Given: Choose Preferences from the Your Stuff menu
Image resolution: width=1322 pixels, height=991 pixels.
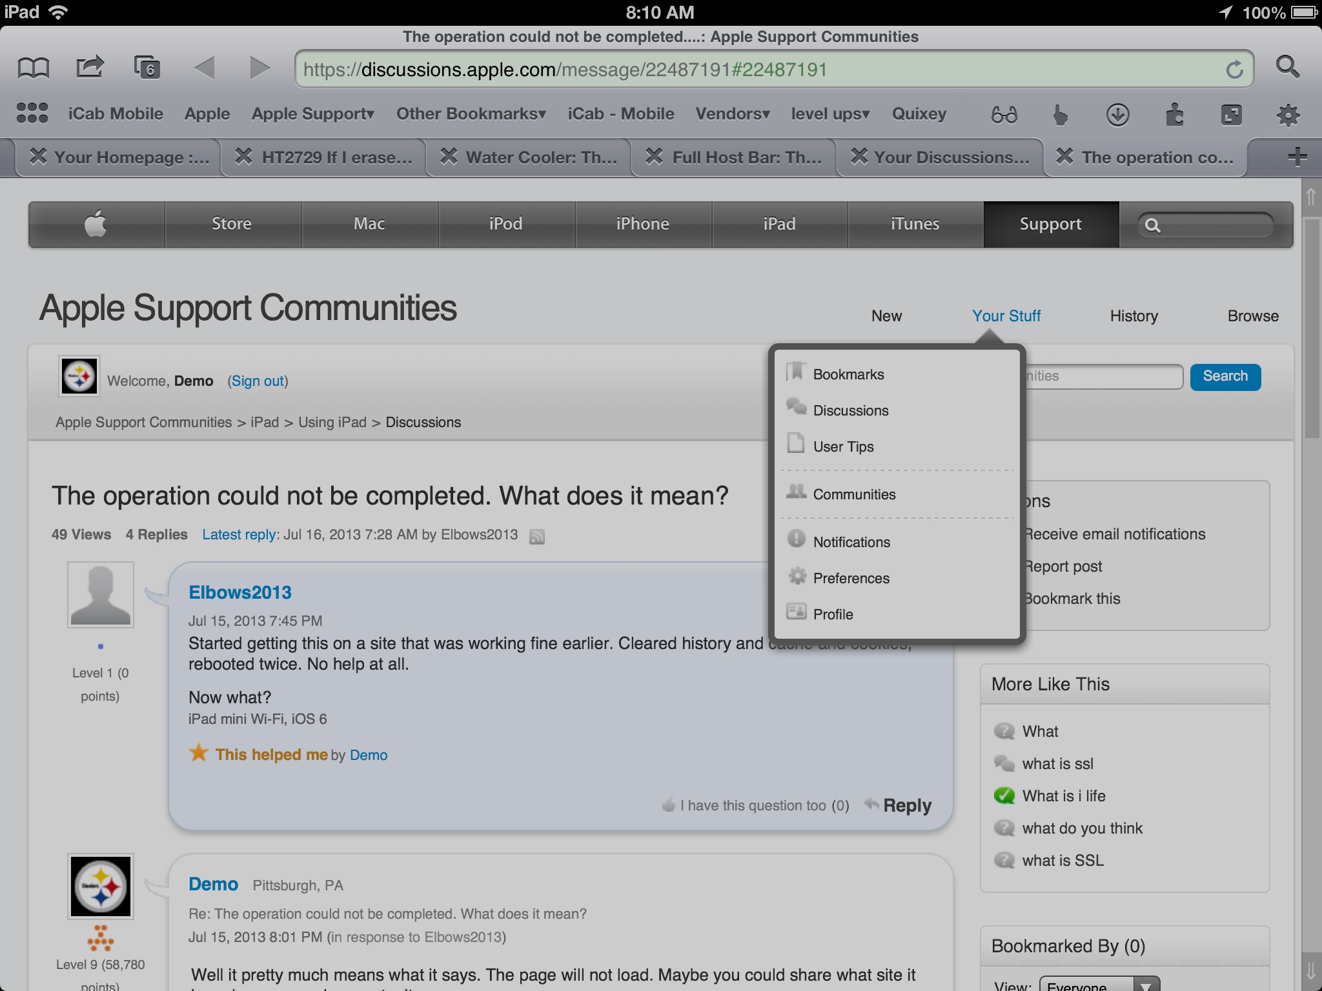Looking at the screenshot, I should (851, 578).
